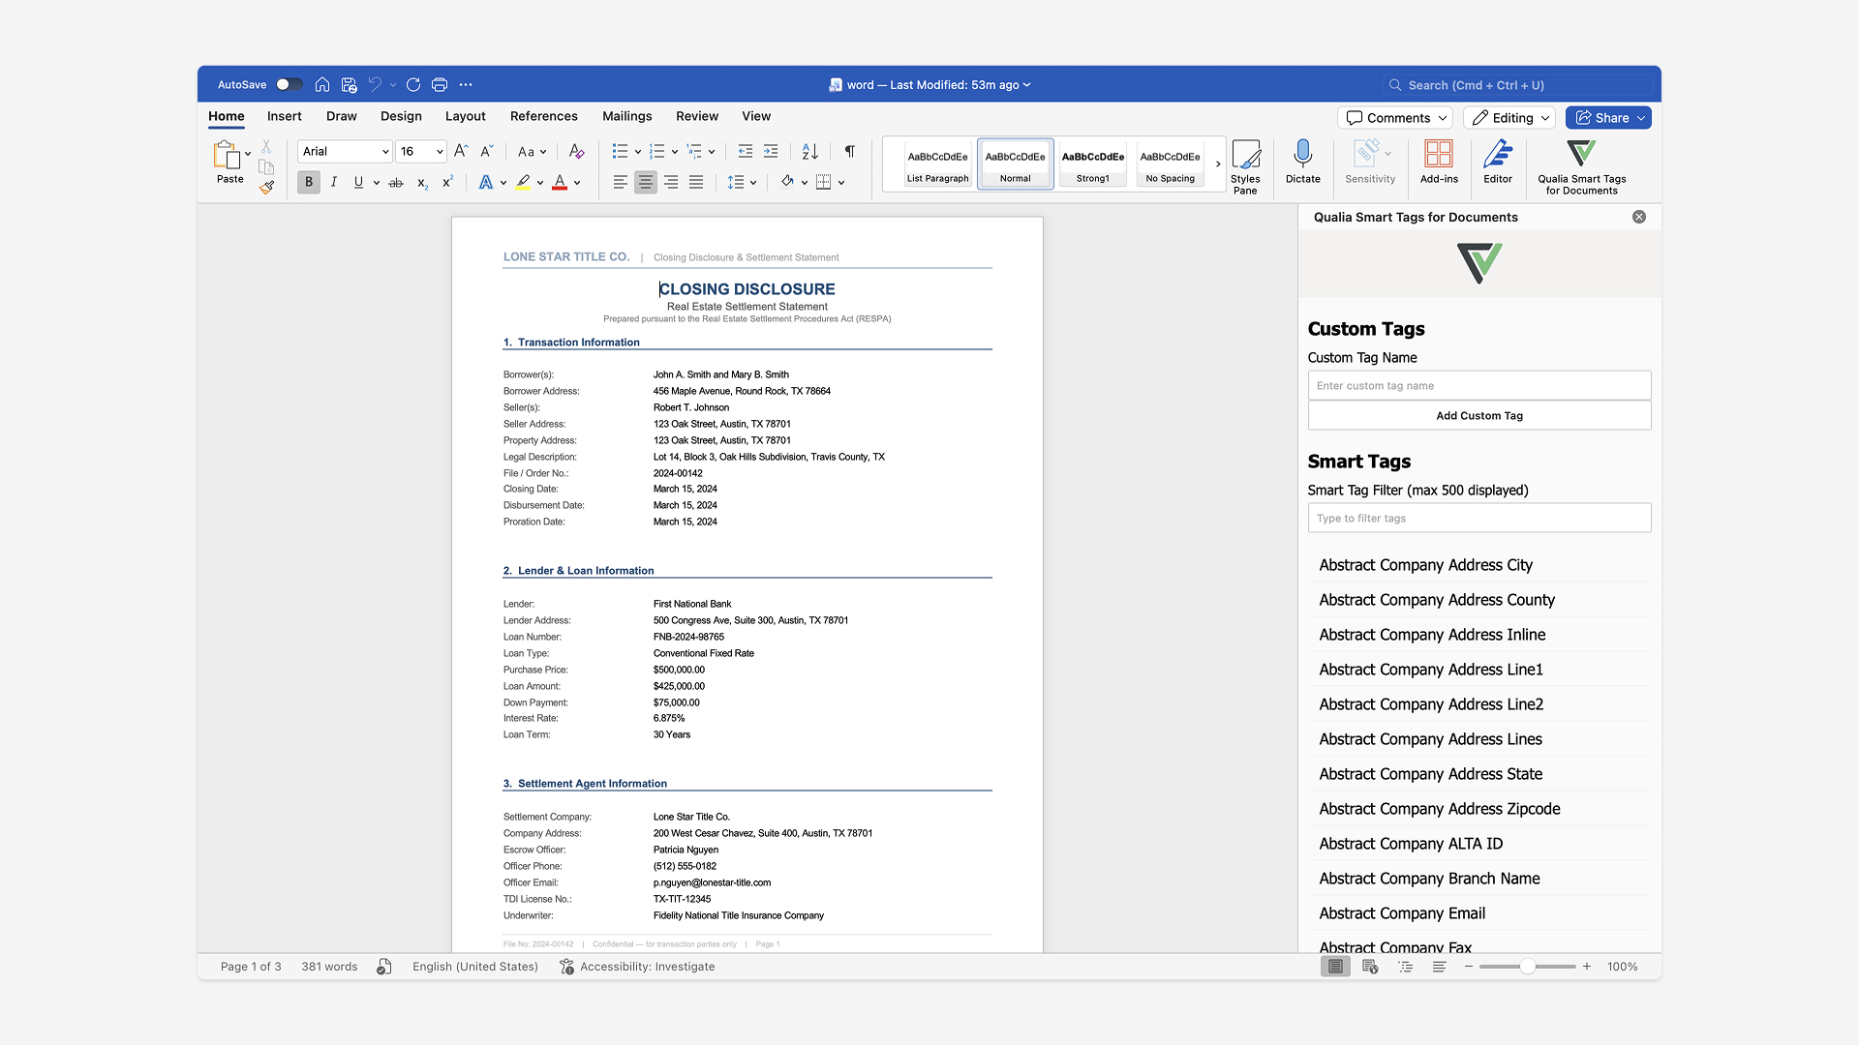Adjust the zoom slider handle
The height and width of the screenshot is (1045, 1859).
tap(1527, 967)
